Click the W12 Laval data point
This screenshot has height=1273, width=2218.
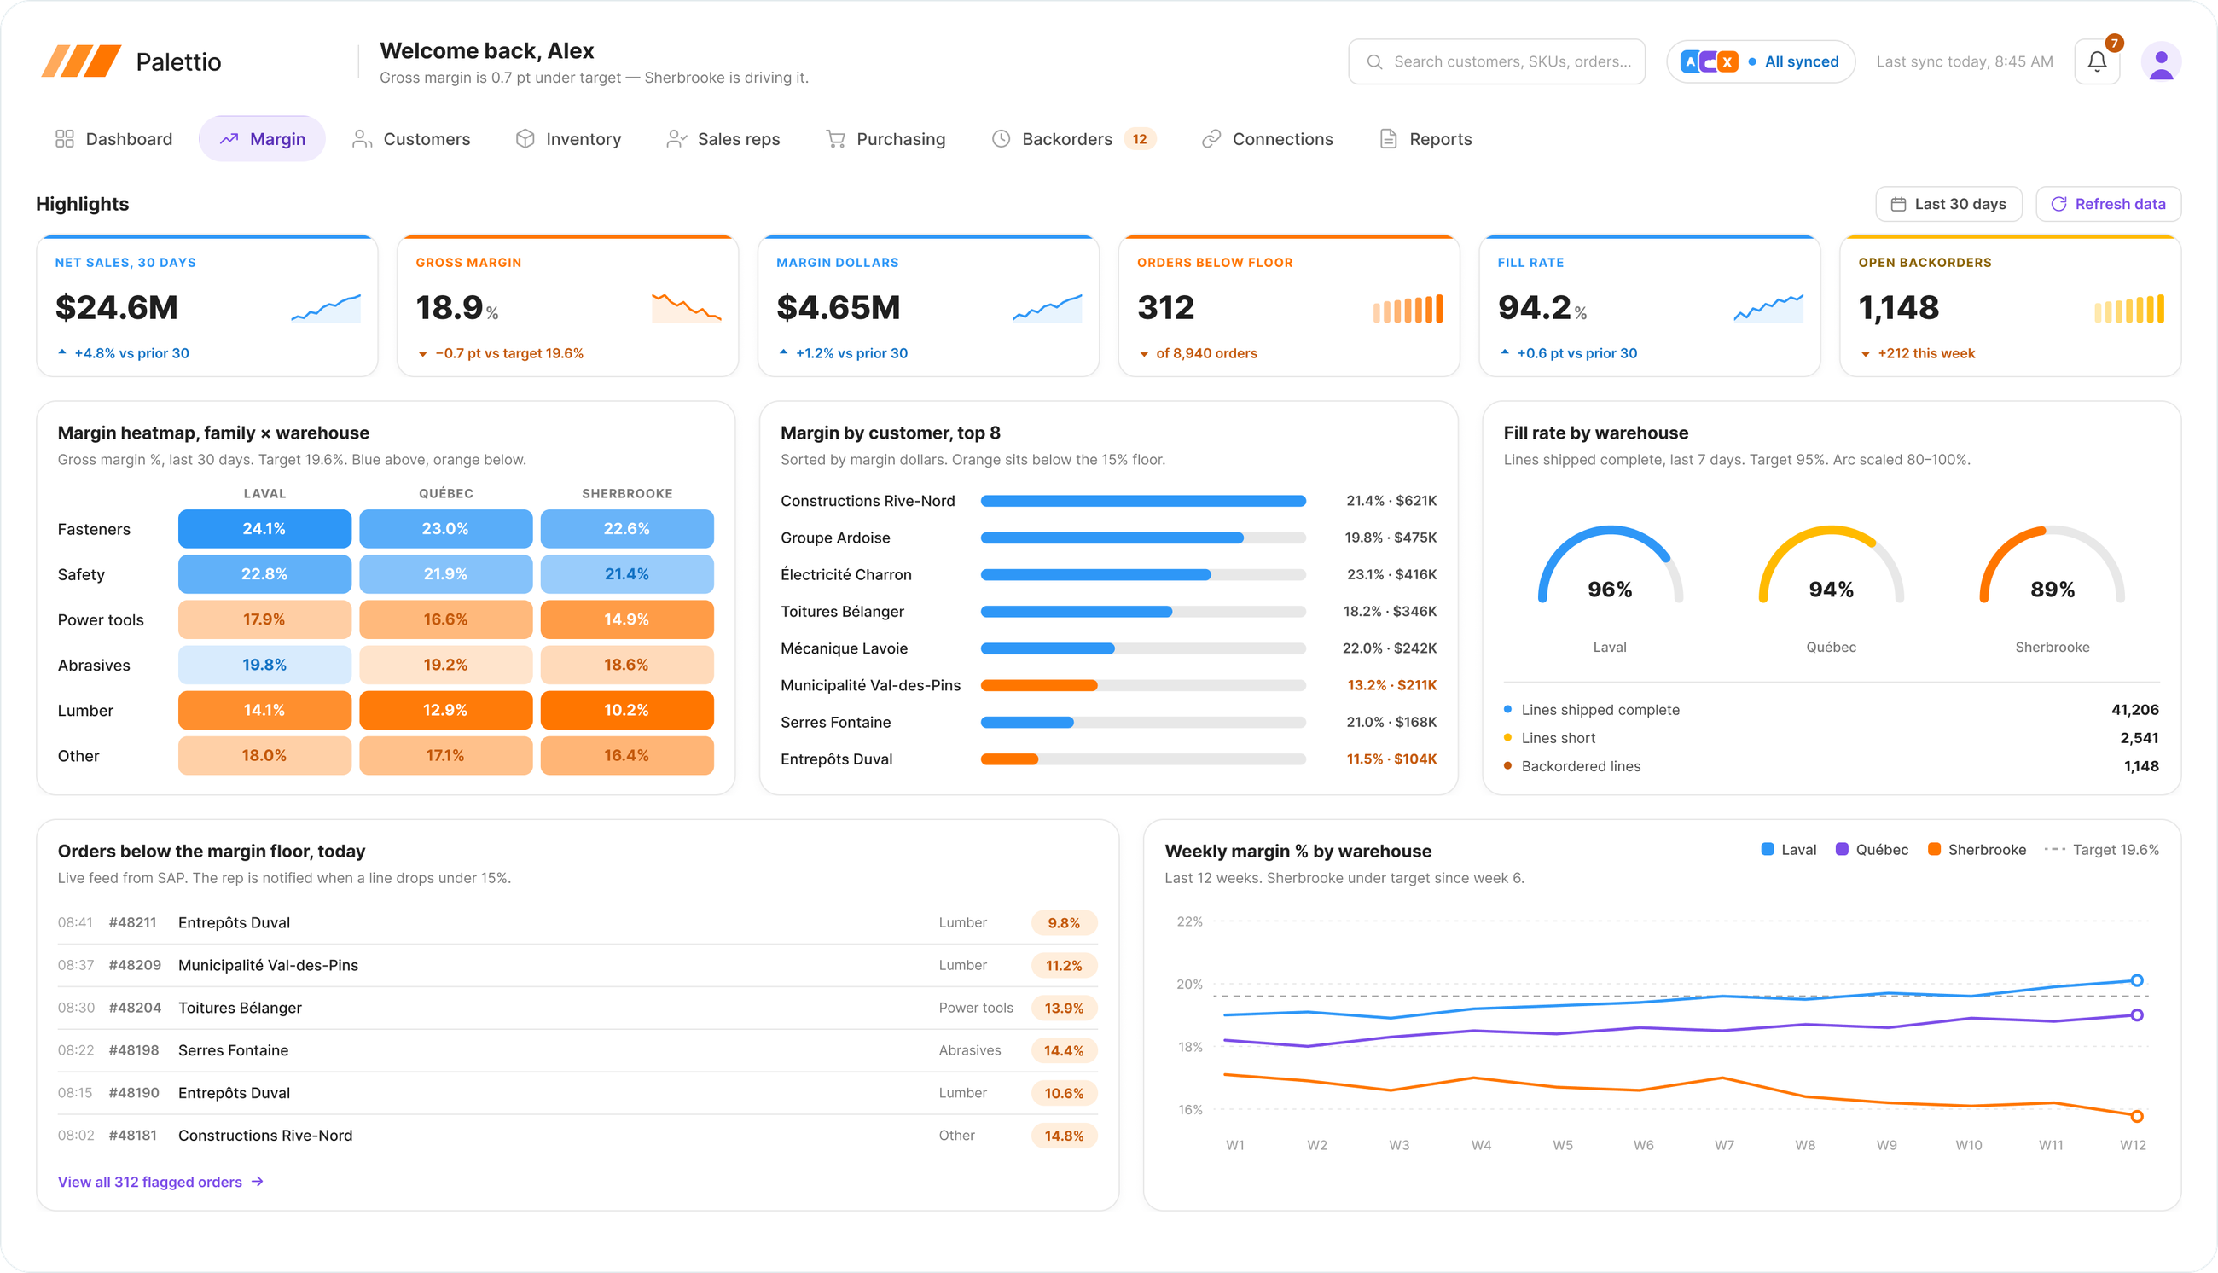(x=2136, y=980)
